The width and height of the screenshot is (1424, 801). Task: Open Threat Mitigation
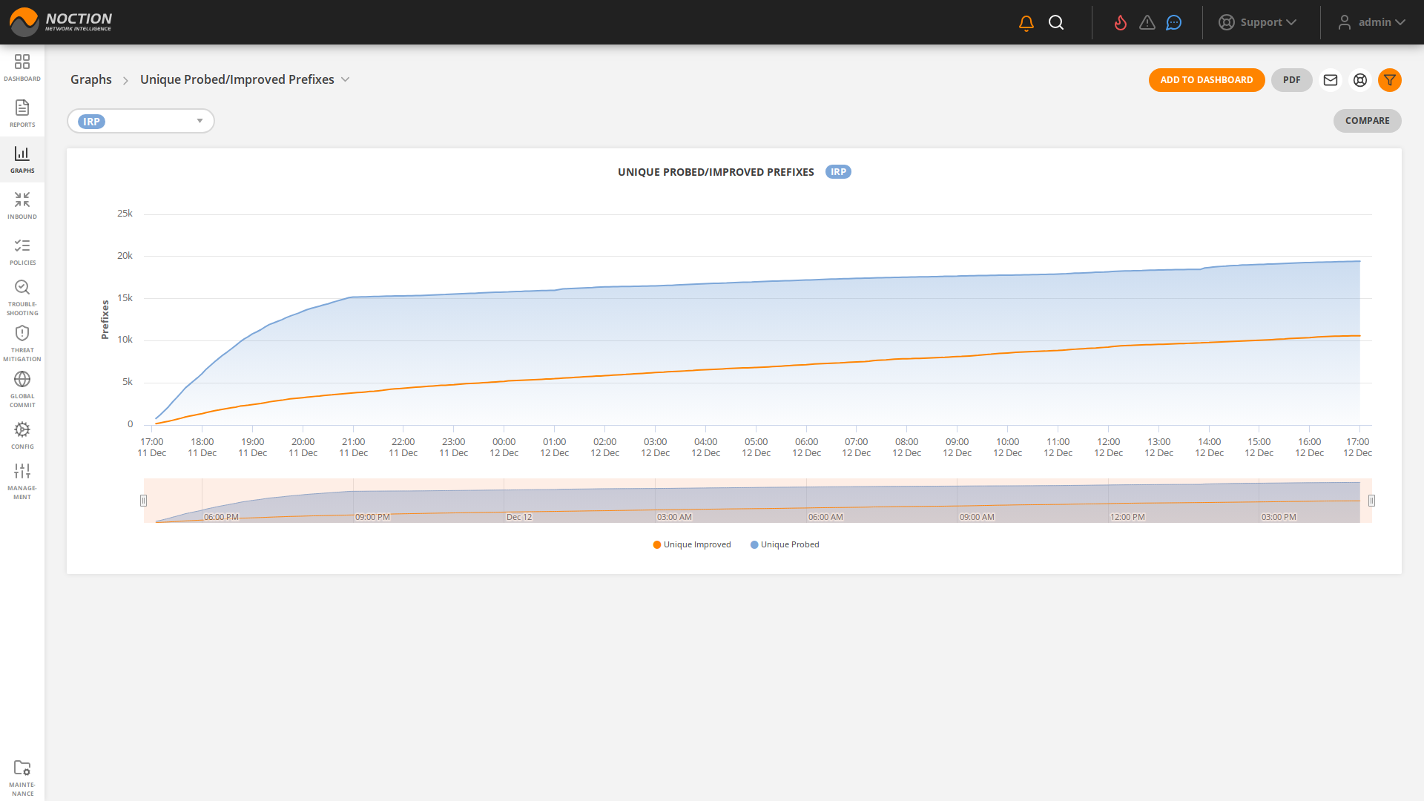point(22,341)
